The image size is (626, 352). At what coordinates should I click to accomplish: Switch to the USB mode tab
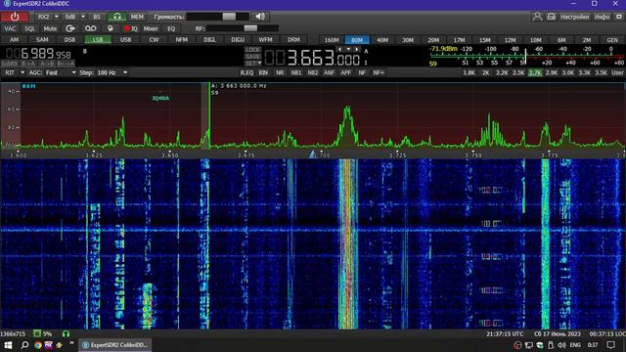pos(126,40)
